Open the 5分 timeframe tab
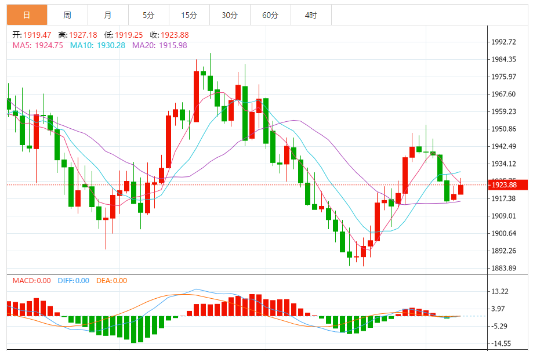The image size is (533, 351). click(148, 15)
